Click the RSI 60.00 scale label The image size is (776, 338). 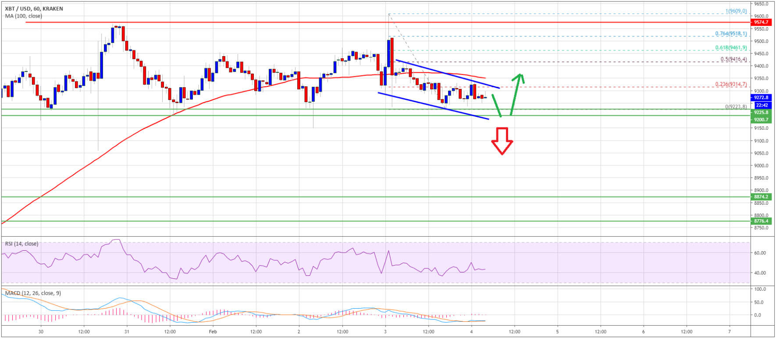coord(760,253)
